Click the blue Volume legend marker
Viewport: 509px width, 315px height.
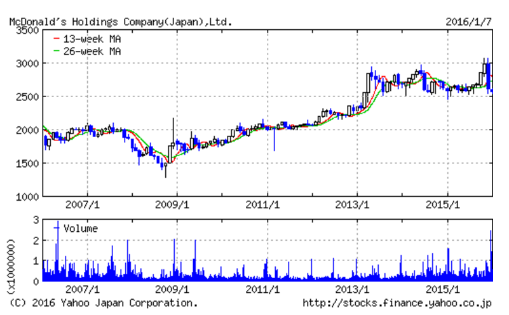(x=57, y=228)
